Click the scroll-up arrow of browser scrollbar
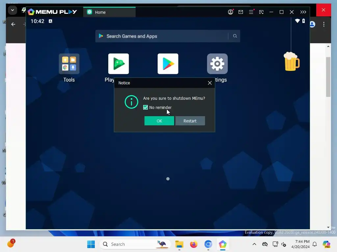The width and height of the screenshot is (337, 252). point(328,46)
